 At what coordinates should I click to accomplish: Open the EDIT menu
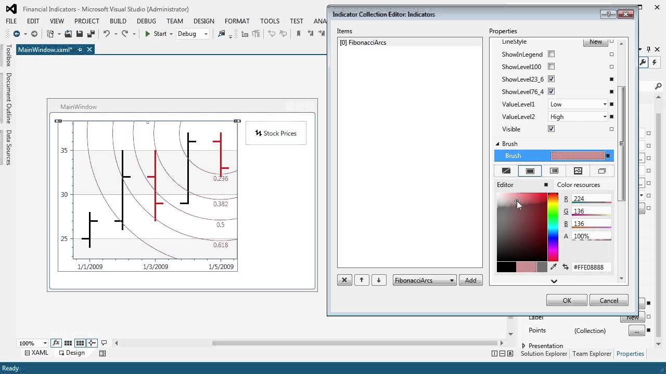pos(33,21)
